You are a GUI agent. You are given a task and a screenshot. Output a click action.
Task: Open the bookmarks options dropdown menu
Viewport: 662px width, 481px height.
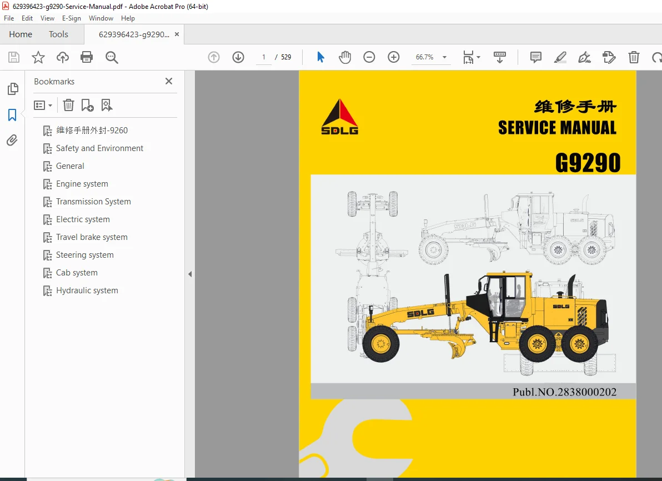click(x=43, y=105)
